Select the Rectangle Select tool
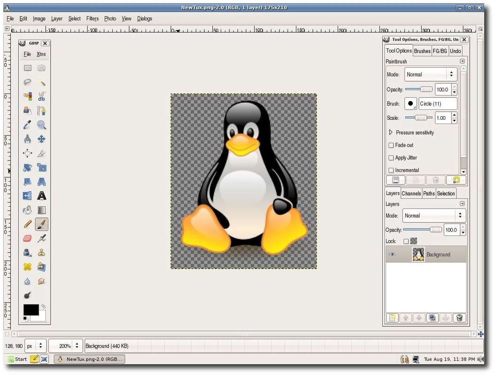495x375 pixels. tap(27, 68)
